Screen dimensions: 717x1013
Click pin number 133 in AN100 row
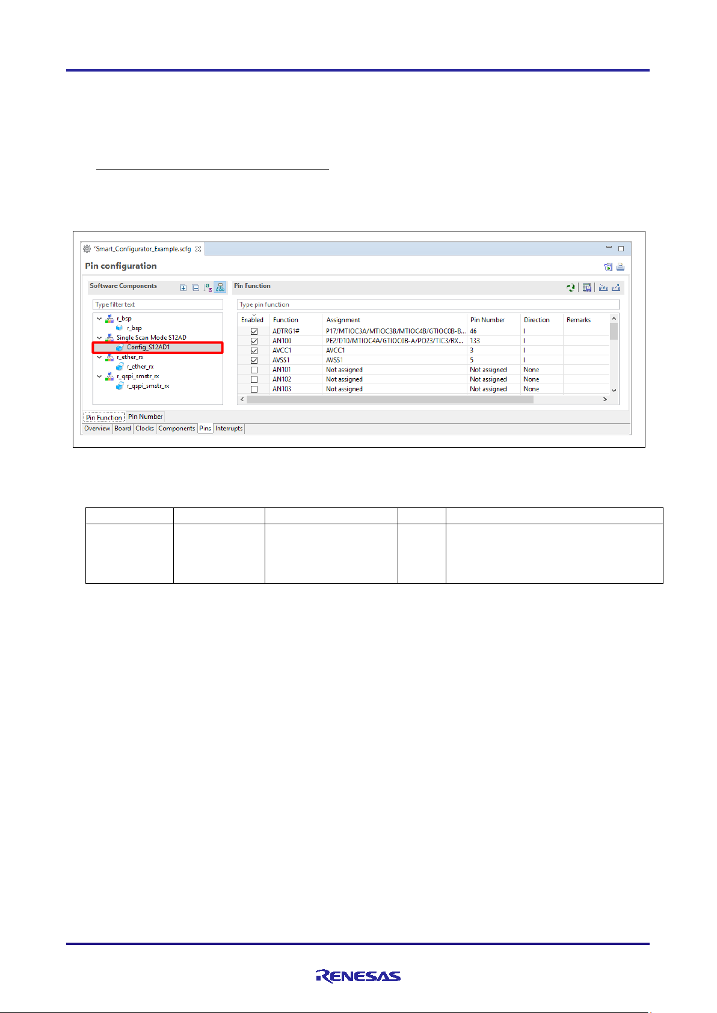475,341
